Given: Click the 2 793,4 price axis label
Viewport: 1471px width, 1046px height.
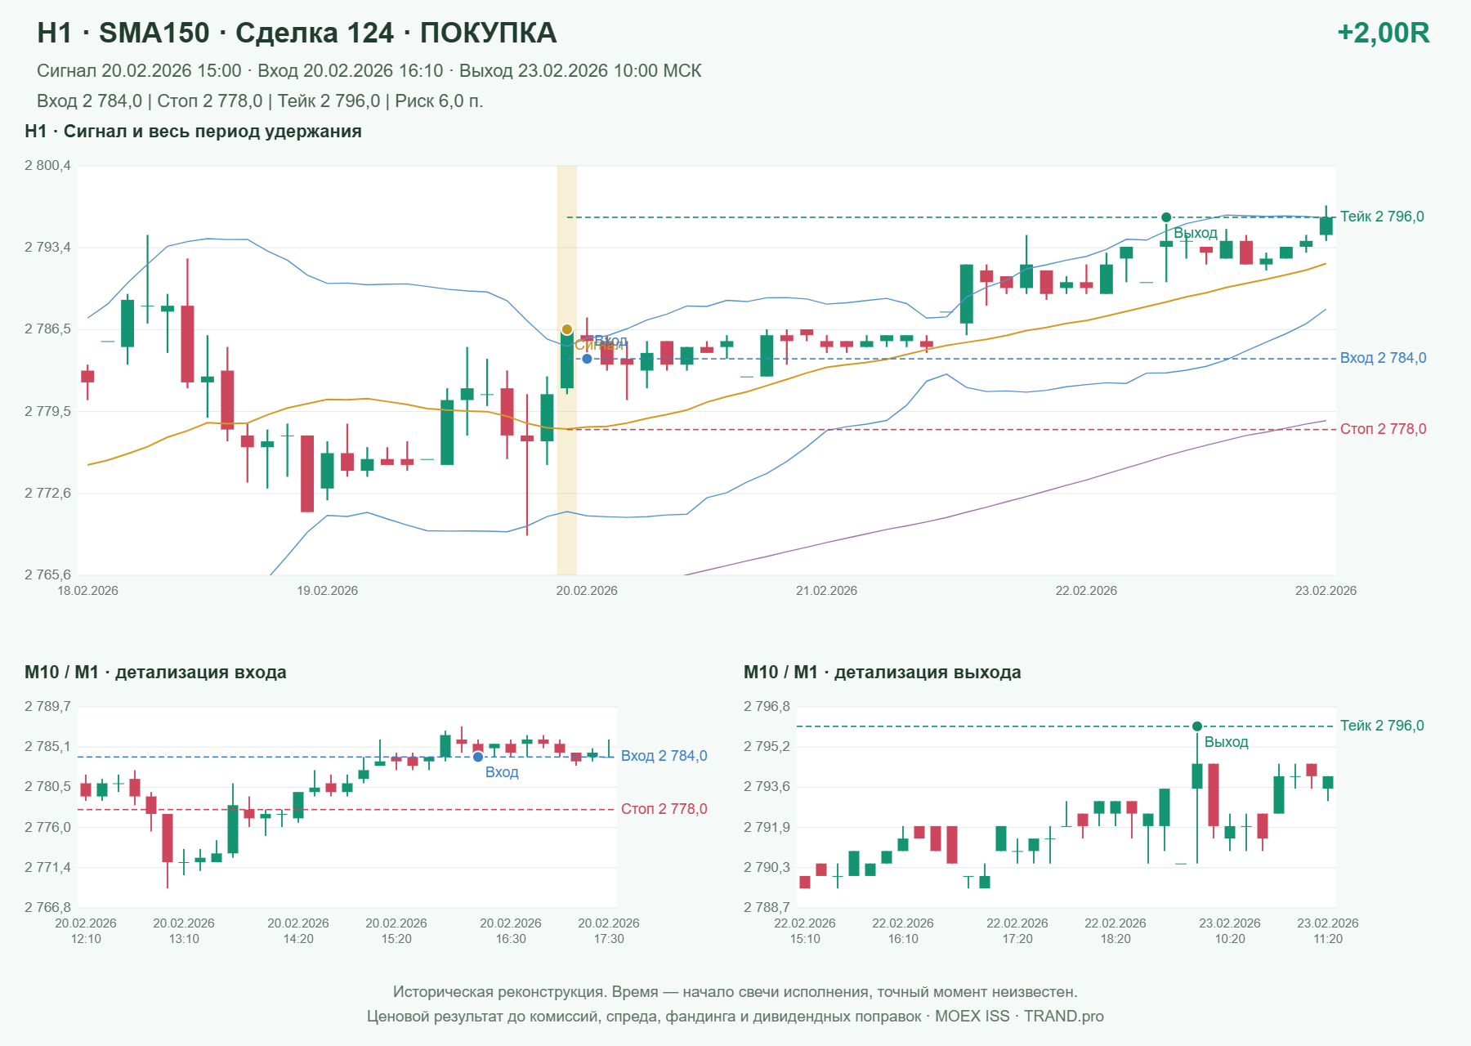Looking at the screenshot, I should [x=47, y=247].
